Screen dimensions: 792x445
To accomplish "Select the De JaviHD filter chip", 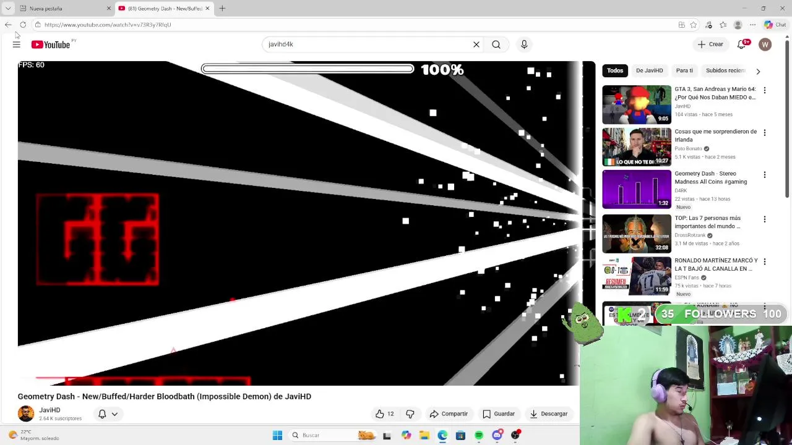I will tap(649, 70).
